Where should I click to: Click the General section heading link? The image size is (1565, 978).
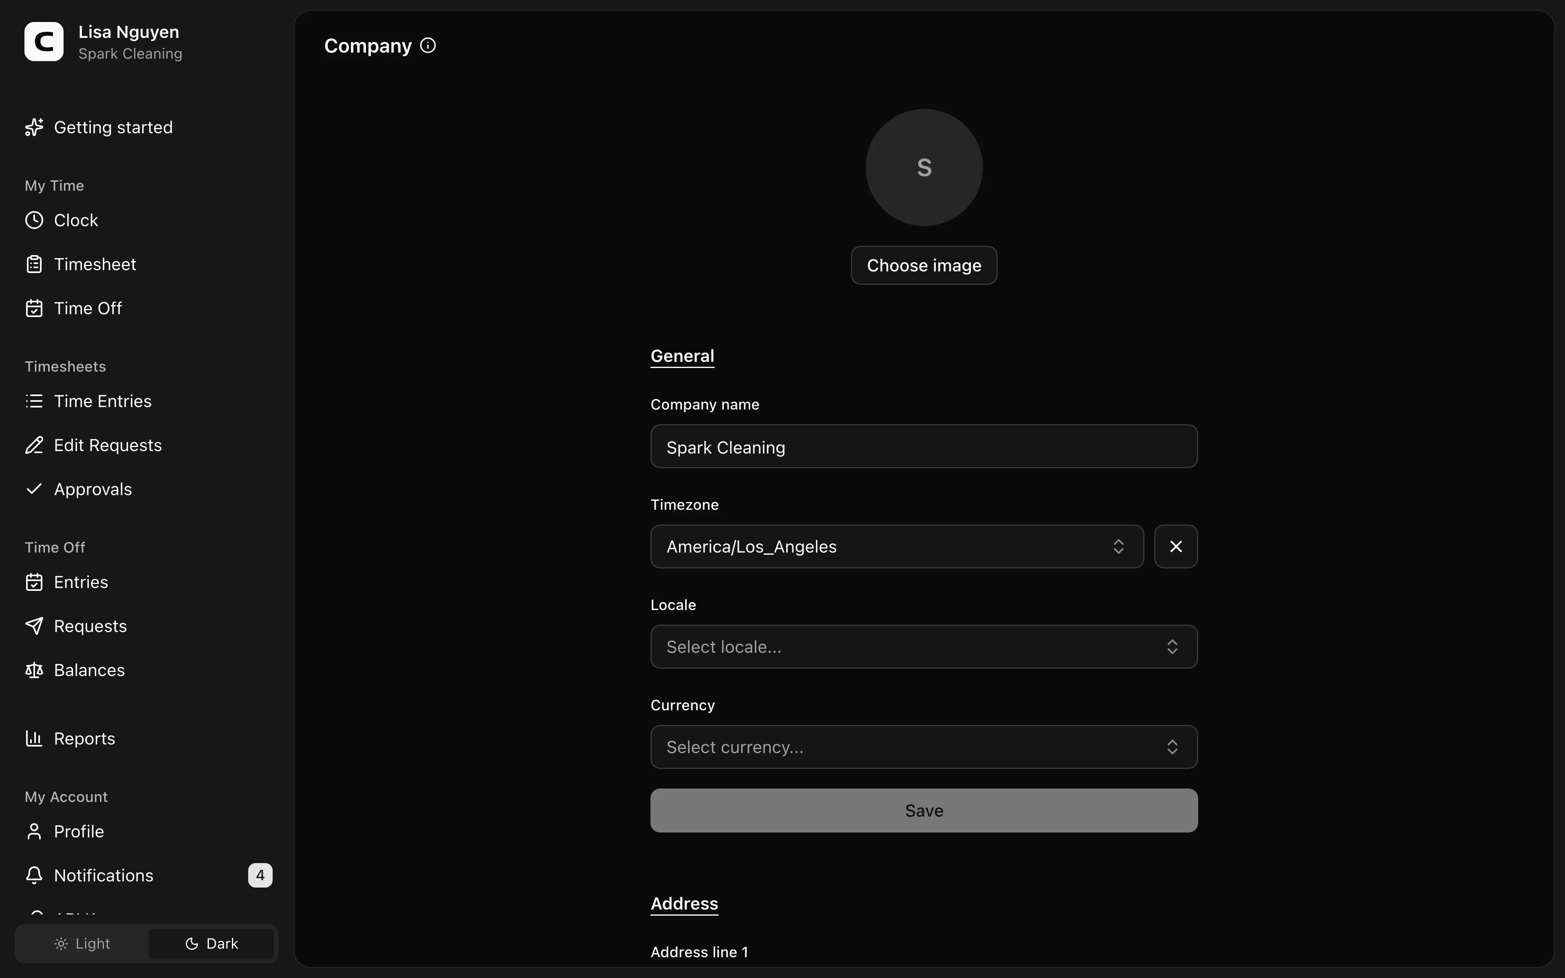(x=682, y=357)
